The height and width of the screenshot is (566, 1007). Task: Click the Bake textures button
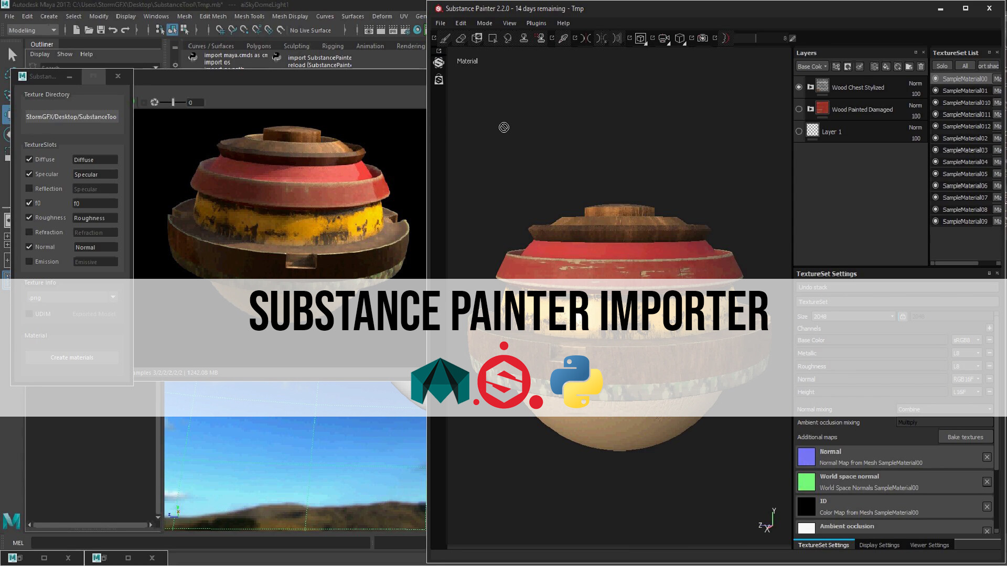[966, 437]
